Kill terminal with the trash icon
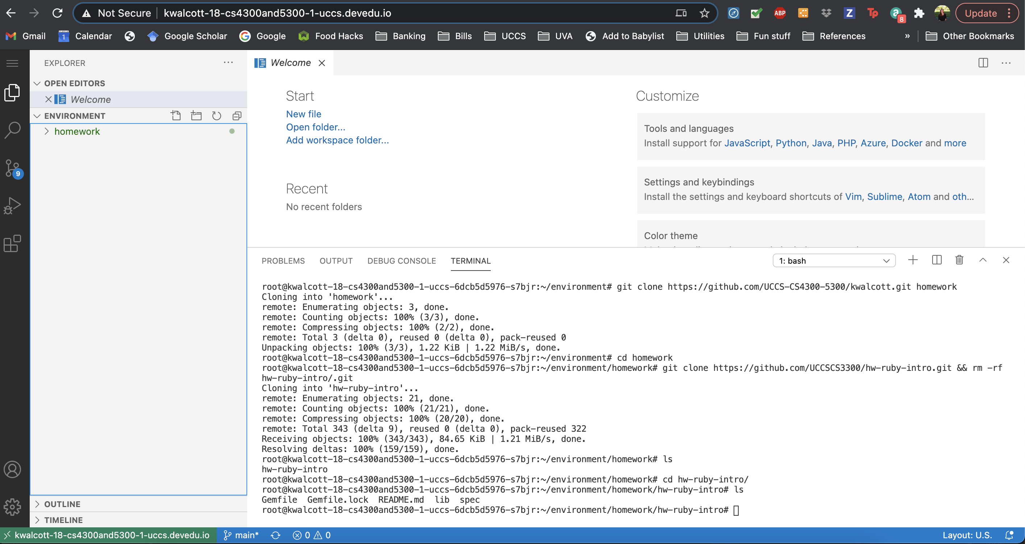Viewport: 1025px width, 544px height. click(959, 260)
